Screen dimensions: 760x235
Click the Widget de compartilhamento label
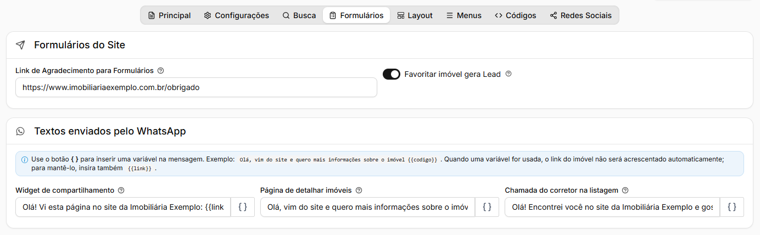click(65, 191)
